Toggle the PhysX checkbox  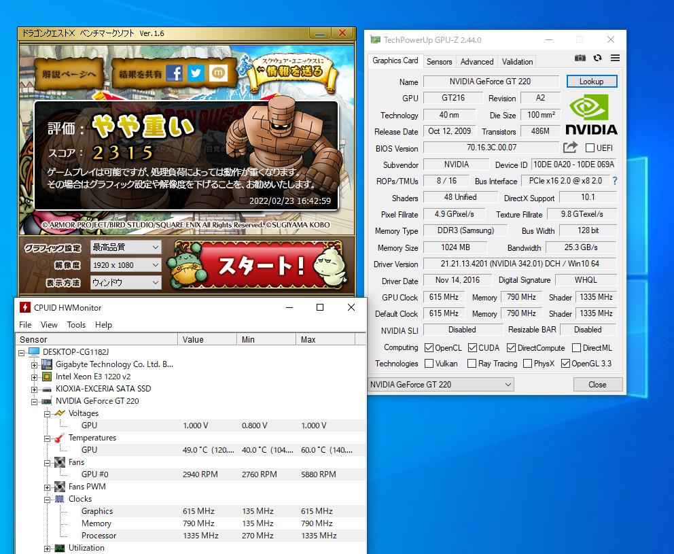coord(527,364)
